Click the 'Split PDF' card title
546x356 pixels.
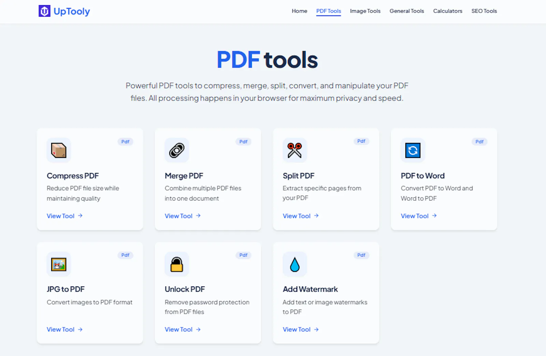[299, 176]
